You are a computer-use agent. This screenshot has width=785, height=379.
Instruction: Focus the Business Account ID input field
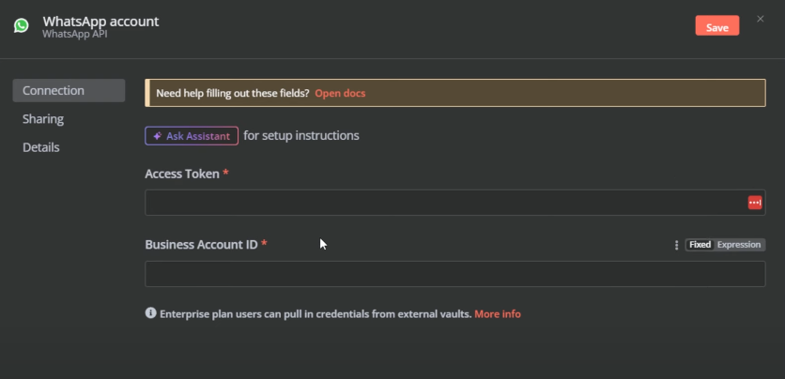point(455,274)
